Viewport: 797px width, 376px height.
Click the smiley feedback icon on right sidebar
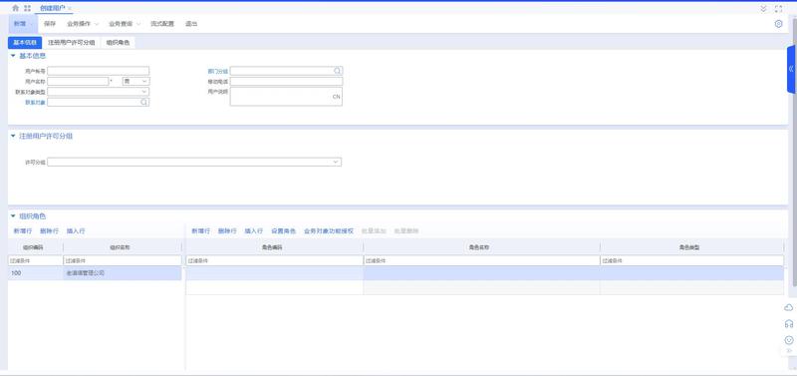(789, 340)
